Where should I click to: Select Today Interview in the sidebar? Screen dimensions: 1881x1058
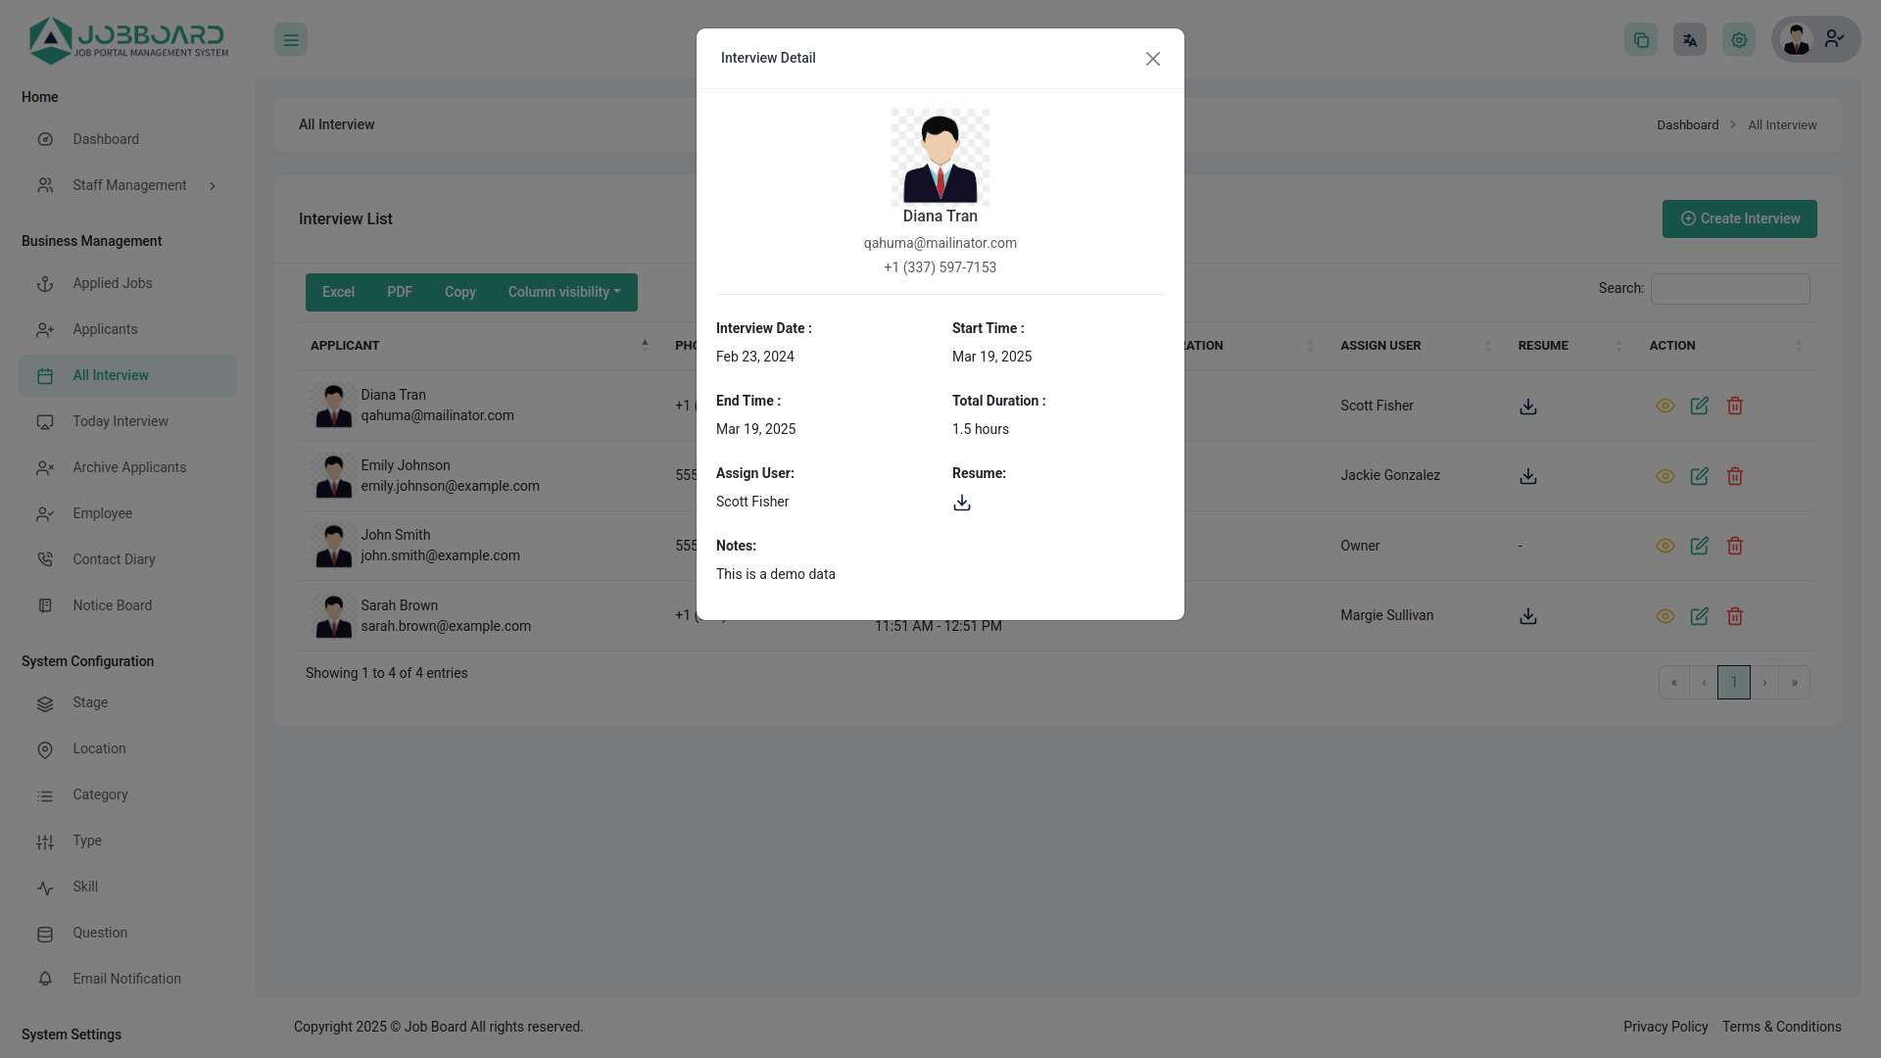(120, 421)
